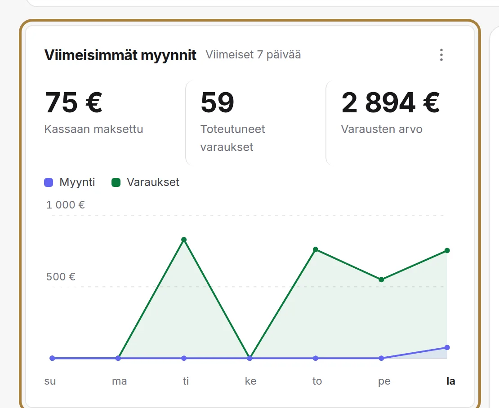This screenshot has width=499, height=408.
Task: Click the 'su' axis label
Action: pyautogui.click(x=50, y=381)
